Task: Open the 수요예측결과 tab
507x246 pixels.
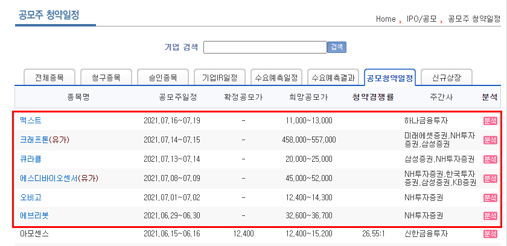Action: (333, 78)
